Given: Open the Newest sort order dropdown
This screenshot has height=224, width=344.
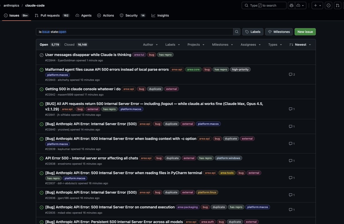Looking at the screenshot, I should (300, 45).
